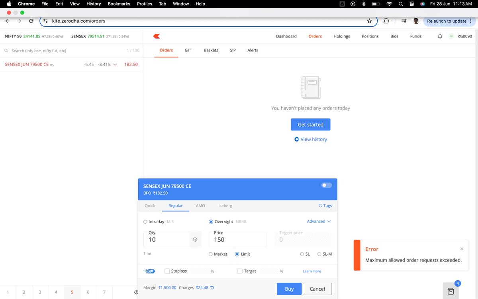
Task: Go to Holdings page
Action: pos(342,36)
